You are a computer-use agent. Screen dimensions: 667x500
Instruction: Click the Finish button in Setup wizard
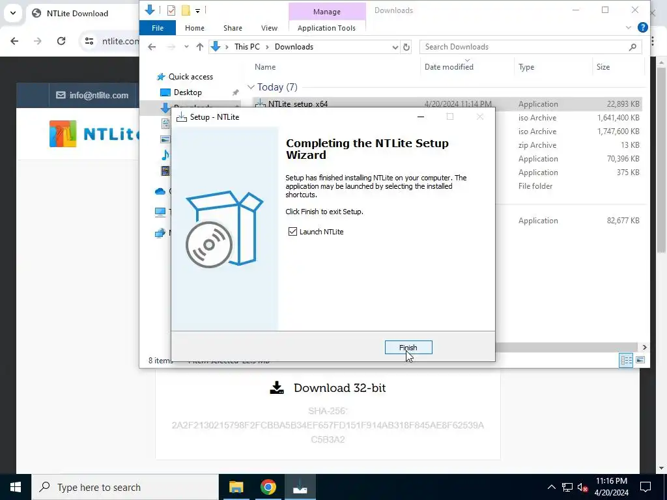(x=408, y=348)
